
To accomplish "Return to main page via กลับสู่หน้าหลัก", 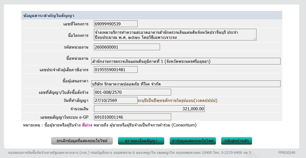I will coord(237,141).
